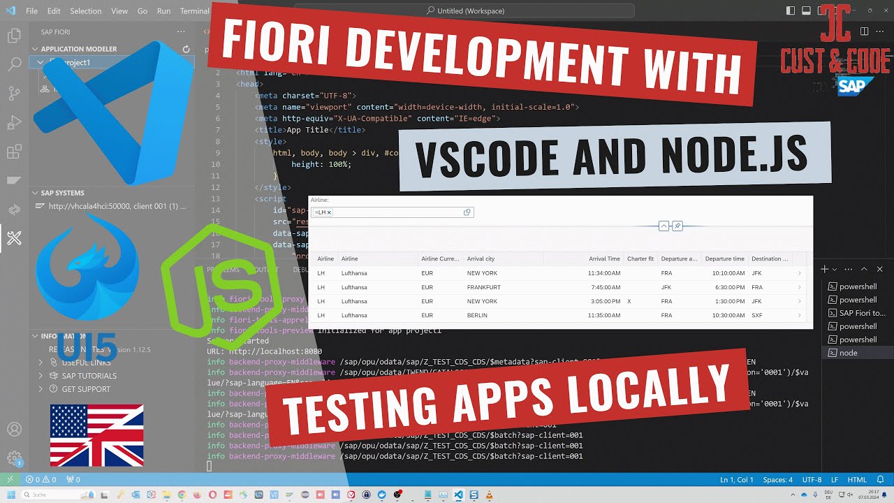Screen dimensions: 894x503
Task: Change language mode HTML in status bar
Action: click(857, 480)
